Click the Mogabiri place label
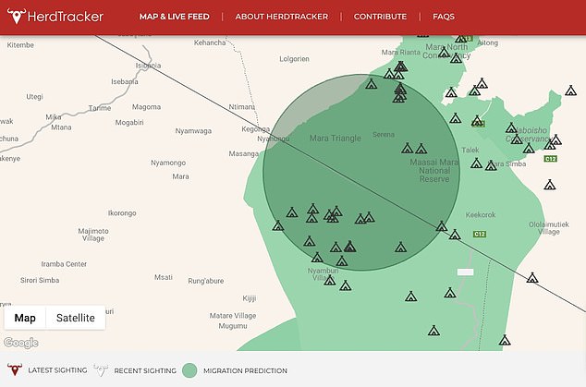The width and height of the screenshot is (586, 387). pos(129,123)
